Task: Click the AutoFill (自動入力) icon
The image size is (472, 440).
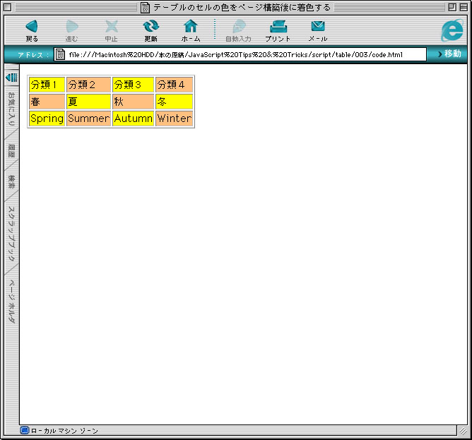Action: coord(238,27)
